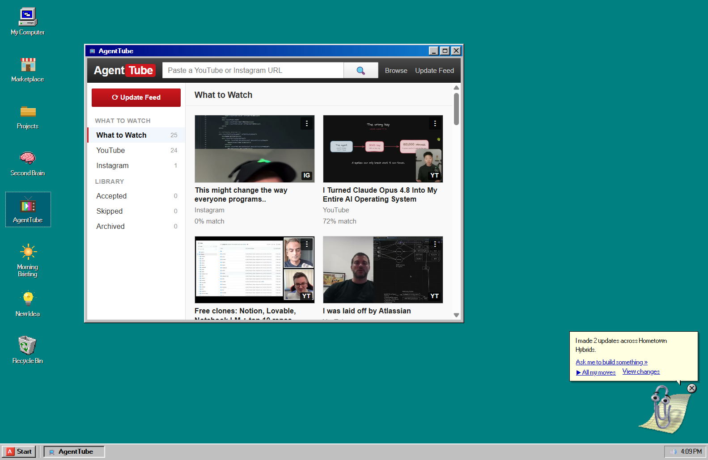Open the Second Brain icon
The width and height of the screenshot is (708, 460).
click(x=28, y=164)
